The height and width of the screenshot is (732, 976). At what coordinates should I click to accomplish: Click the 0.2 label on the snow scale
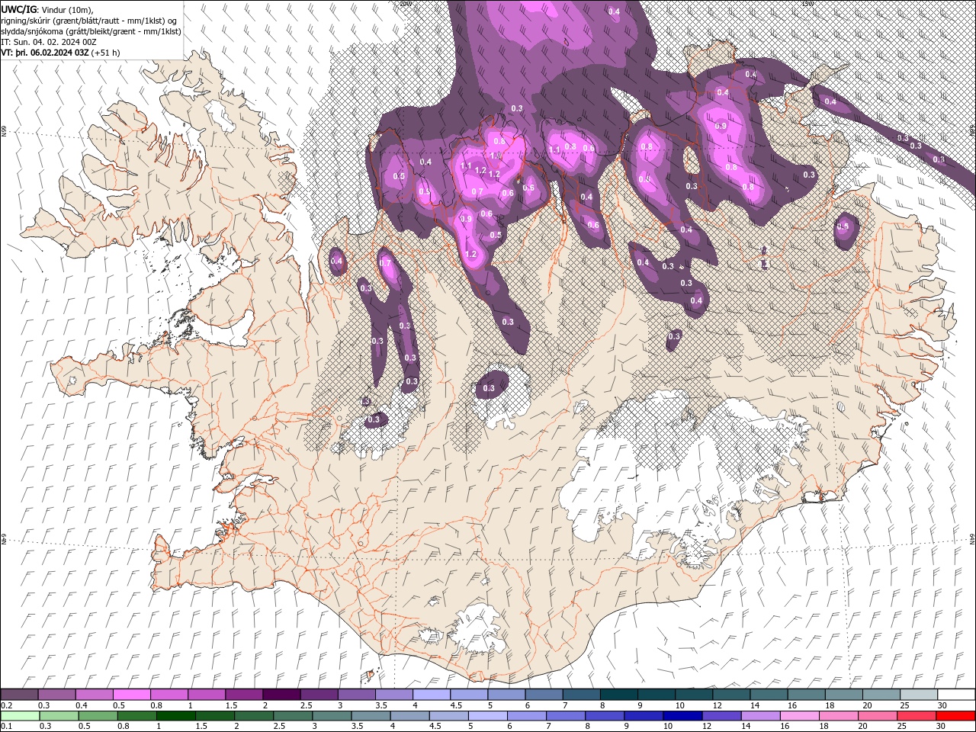[x=6, y=705]
